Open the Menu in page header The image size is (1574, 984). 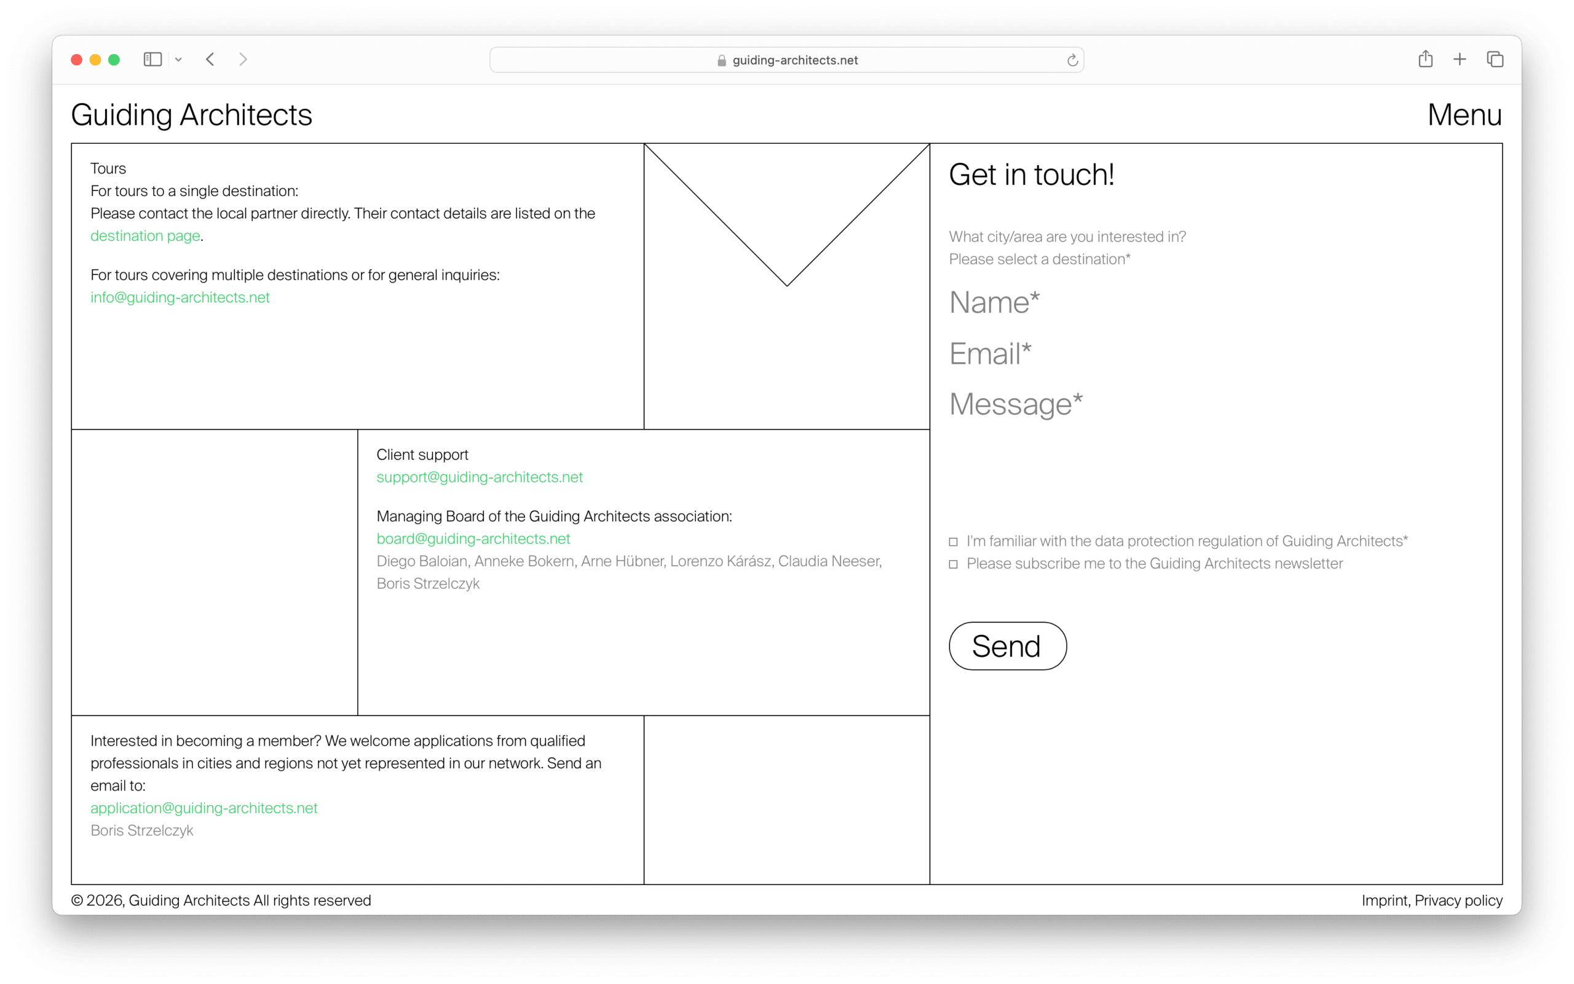1464,114
